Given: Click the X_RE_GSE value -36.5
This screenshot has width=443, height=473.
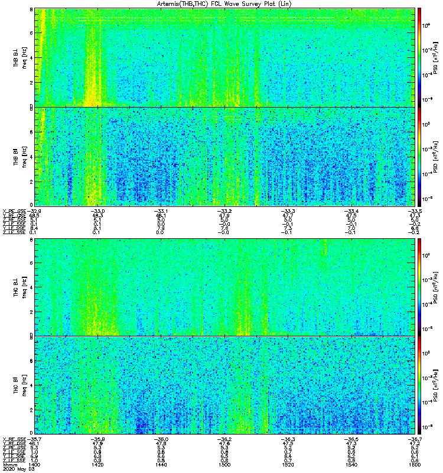Looking at the screenshot, I should [x=351, y=439].
